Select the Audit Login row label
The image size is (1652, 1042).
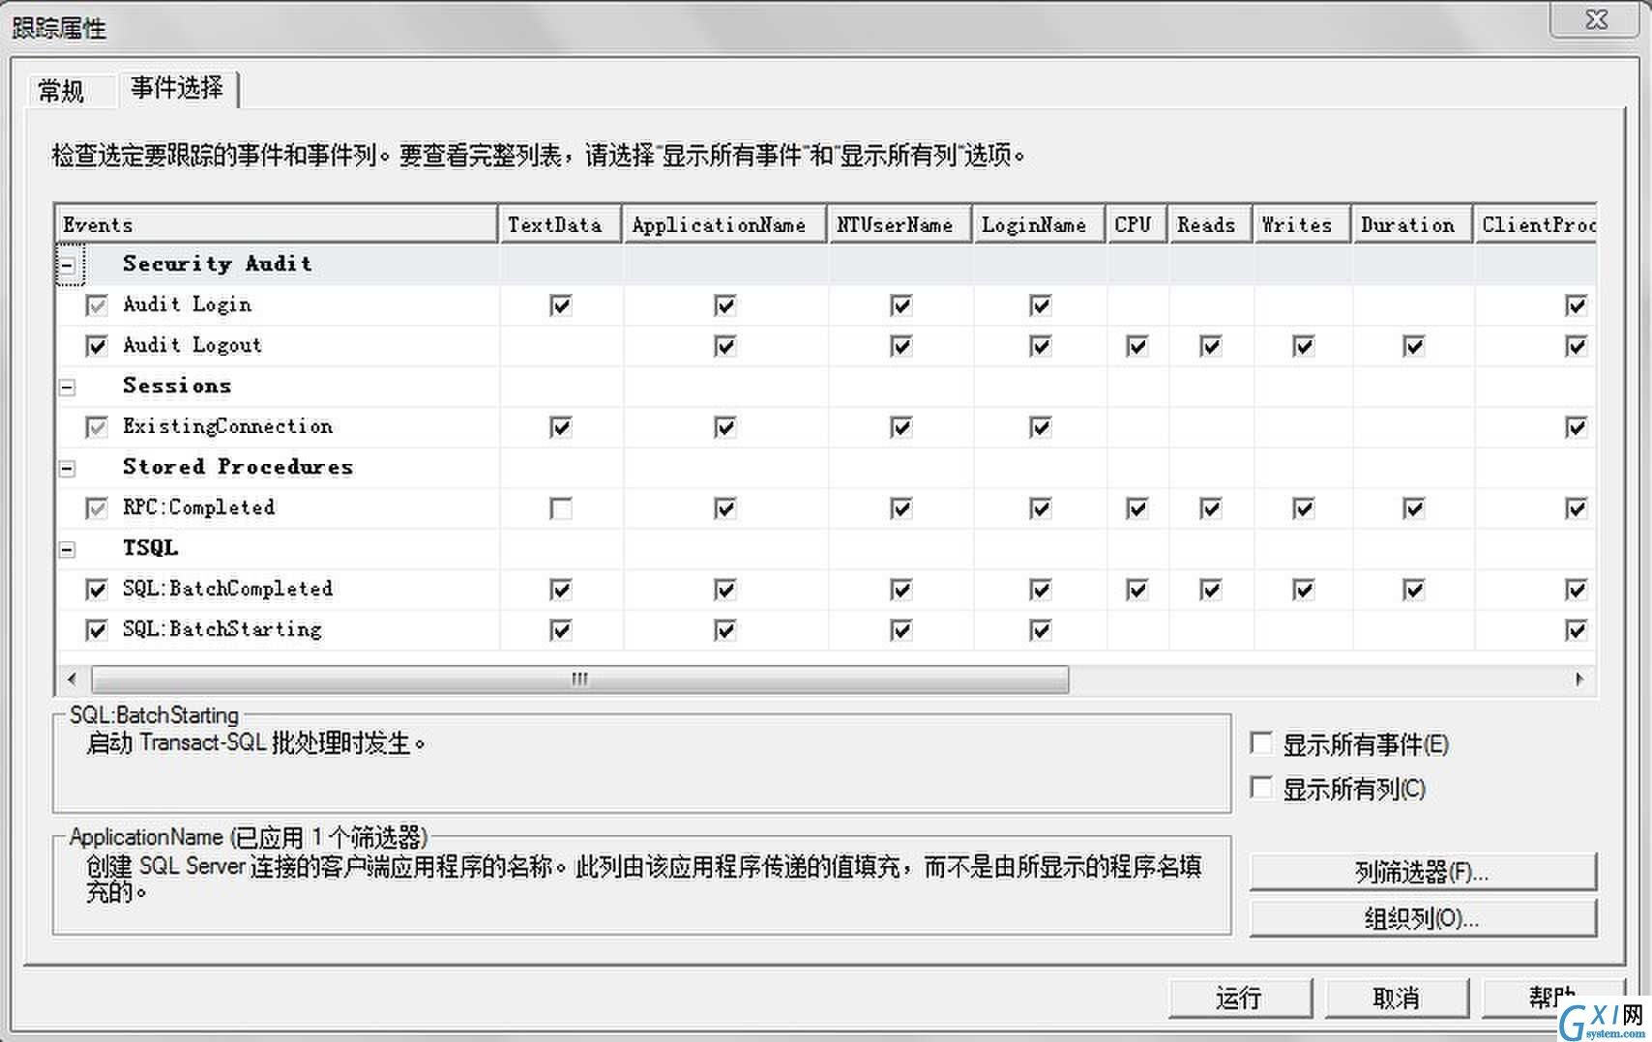[187, 304]
